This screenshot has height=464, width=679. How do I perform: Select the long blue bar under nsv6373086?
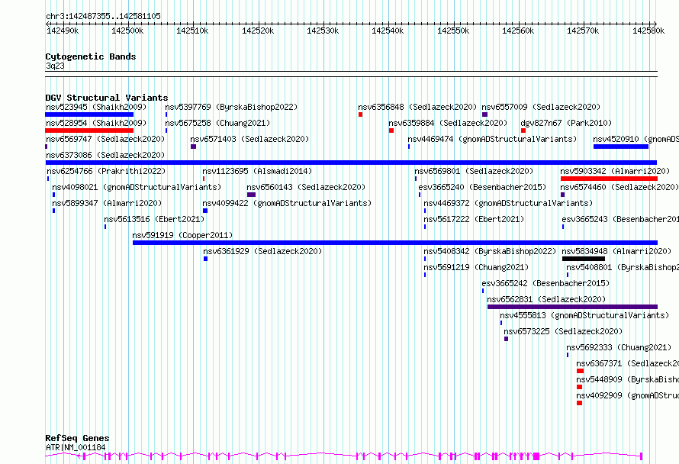(x=351, y=163)
